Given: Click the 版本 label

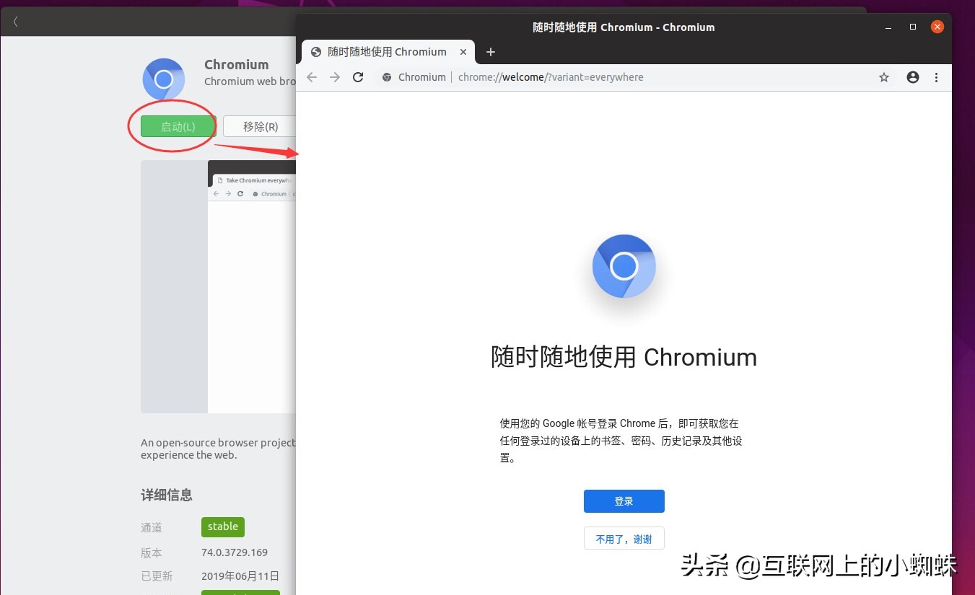Looking at the screenshot, I should click(x=152, y=553).
